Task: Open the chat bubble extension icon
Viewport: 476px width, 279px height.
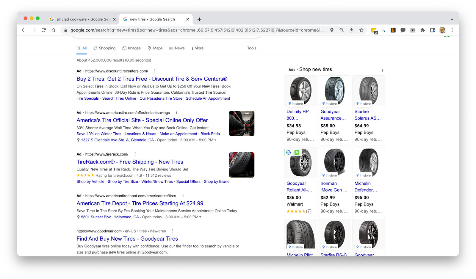Action: click(x=403, y=30)
